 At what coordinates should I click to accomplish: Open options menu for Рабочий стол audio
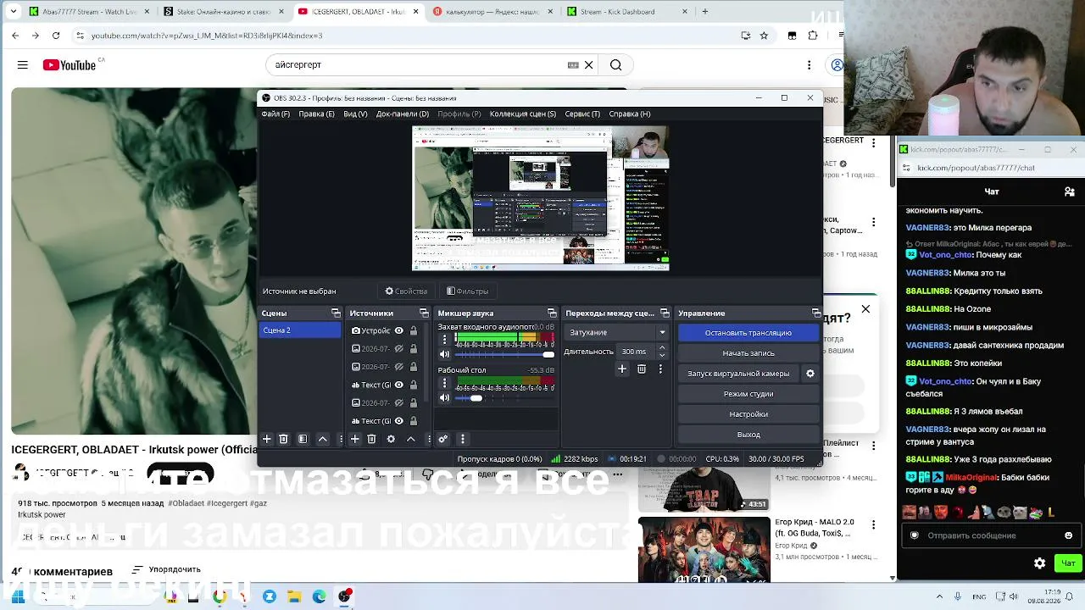pos(444,384)
